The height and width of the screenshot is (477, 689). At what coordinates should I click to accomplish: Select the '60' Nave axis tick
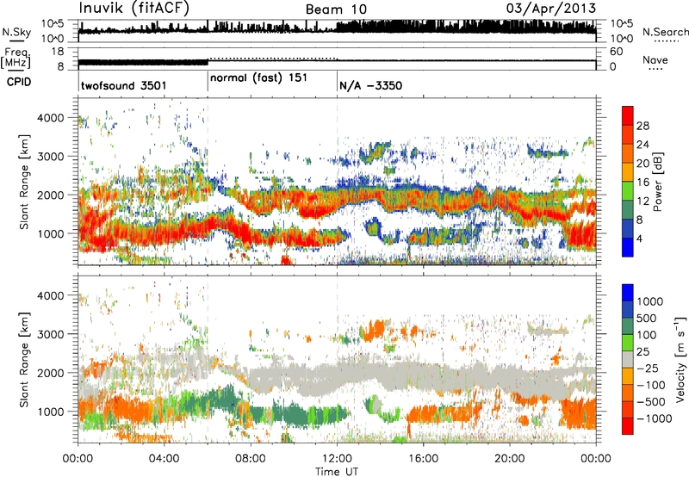coord(617,52)
